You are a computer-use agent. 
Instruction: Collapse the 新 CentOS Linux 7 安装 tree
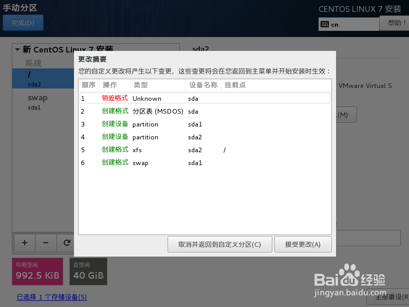pyautogui.click(x=17, y=49)
